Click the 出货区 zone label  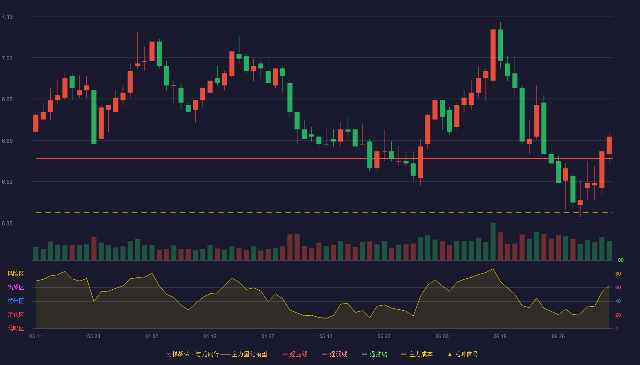click(16, 287)
